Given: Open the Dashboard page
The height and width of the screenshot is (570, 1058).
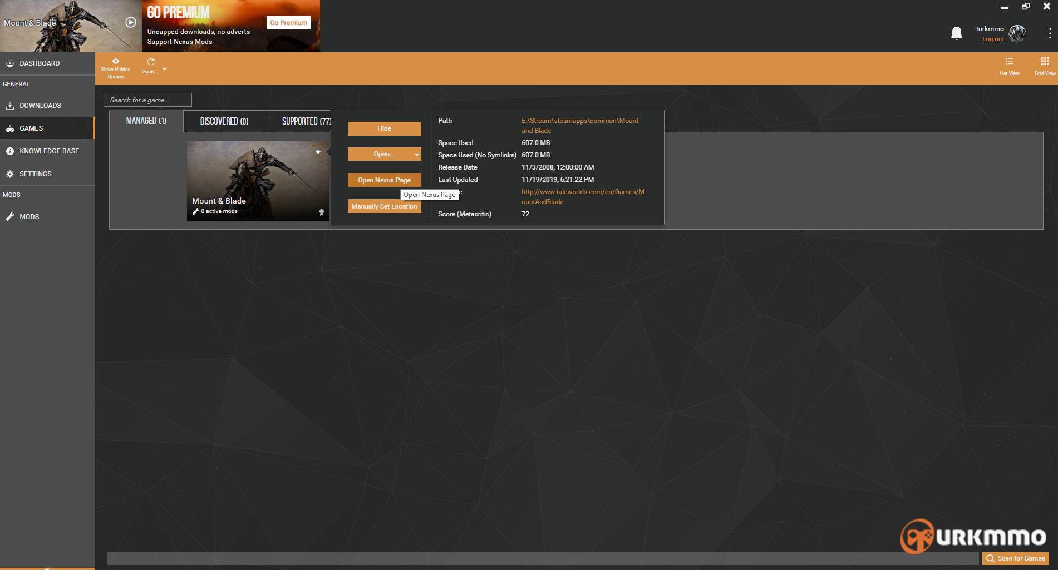Looking at the screenshot, I should point(47,63).
